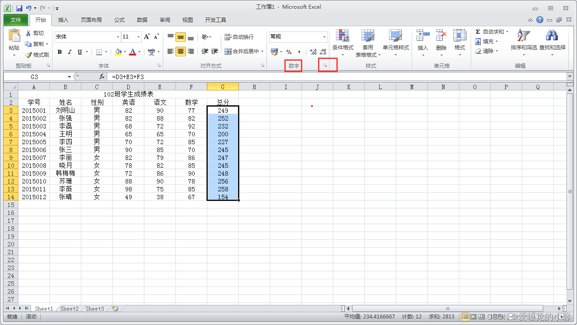
Task: Click the Wrap Text (自动换行) button
Action: pos(239,37)
